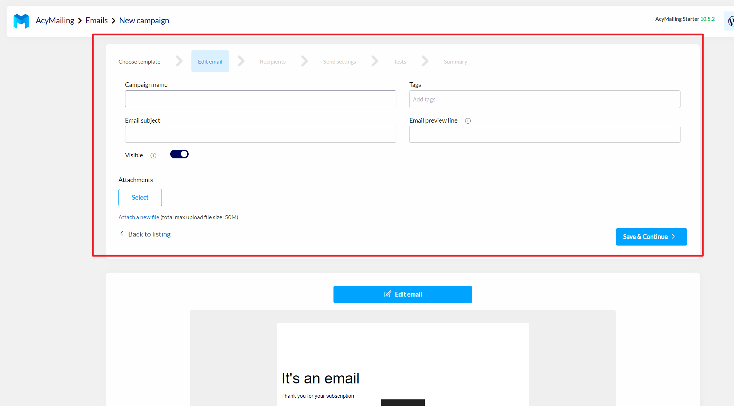This screenshot has width=734, height=406.
Task: Click the WordPress icon at top right
Action: [x=731, y=21]
